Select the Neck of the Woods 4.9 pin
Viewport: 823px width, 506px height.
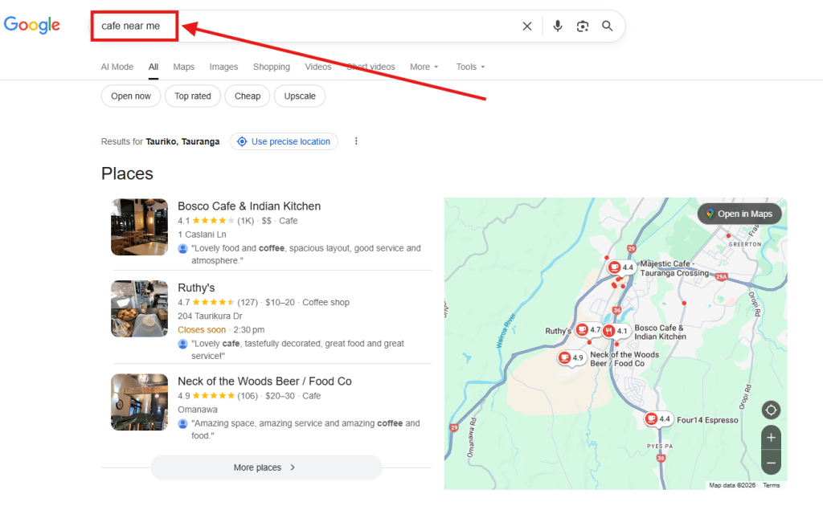pyautogui.click(x=571, y=357)
